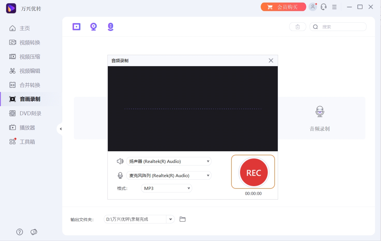Expand the output folder path dropdown
The image size is (381, 241).
170,219
